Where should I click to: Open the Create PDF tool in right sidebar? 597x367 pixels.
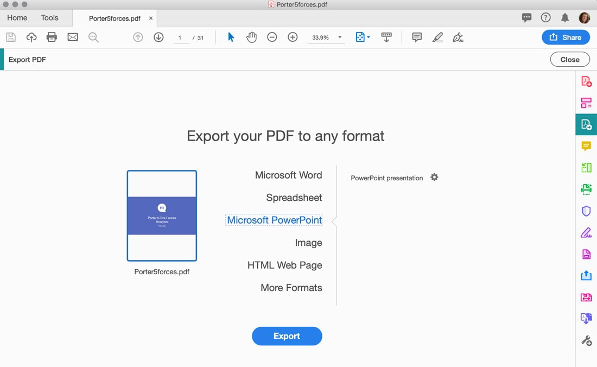click(x=586, y=81)
